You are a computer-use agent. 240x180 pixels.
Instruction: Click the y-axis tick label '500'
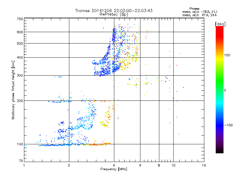pyautogui.click(x=20, y=43)
